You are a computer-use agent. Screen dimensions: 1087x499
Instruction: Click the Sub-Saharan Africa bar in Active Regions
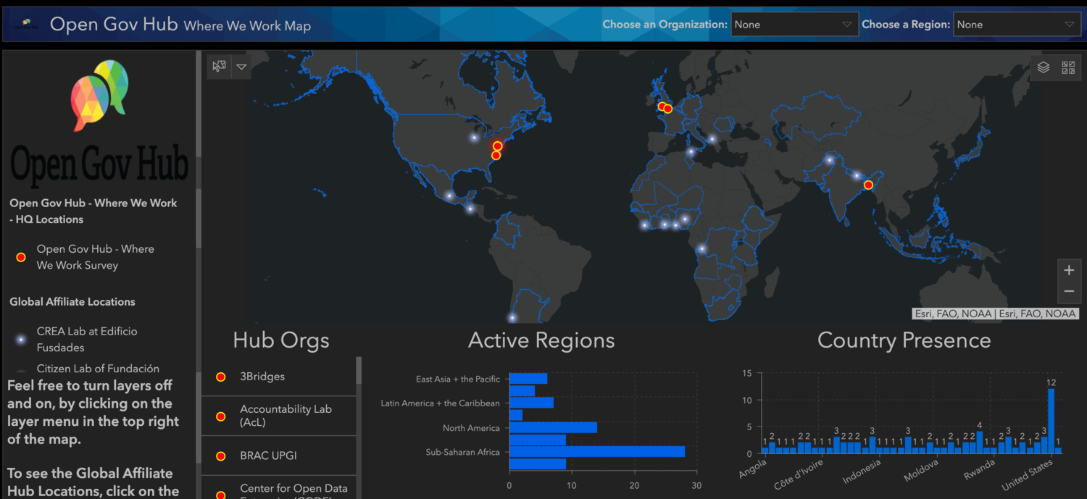pyautogui.click(x=597, y=452)
